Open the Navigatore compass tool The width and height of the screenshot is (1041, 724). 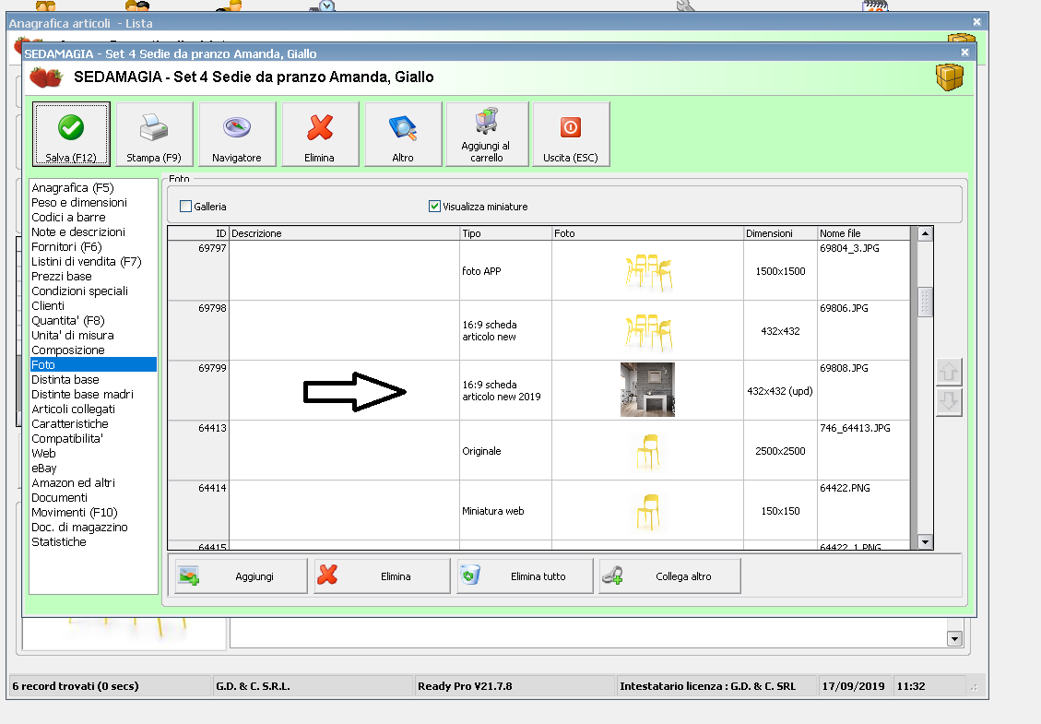237,134
